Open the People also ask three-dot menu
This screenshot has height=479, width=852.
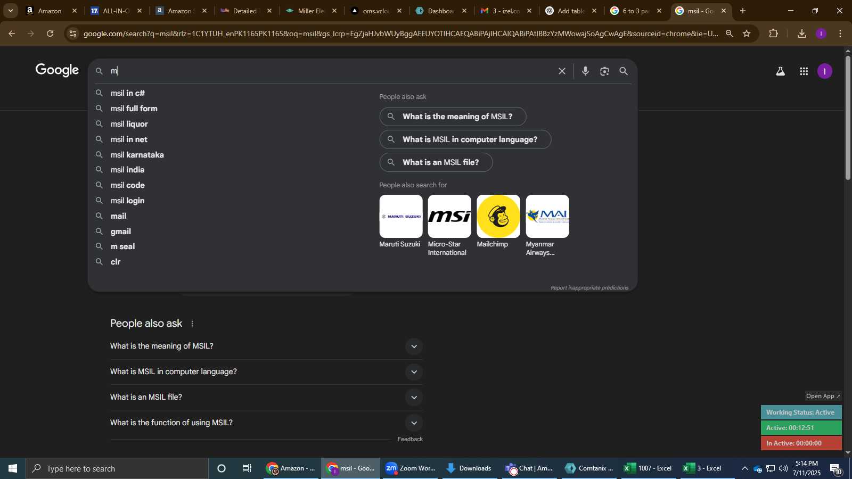192,324
